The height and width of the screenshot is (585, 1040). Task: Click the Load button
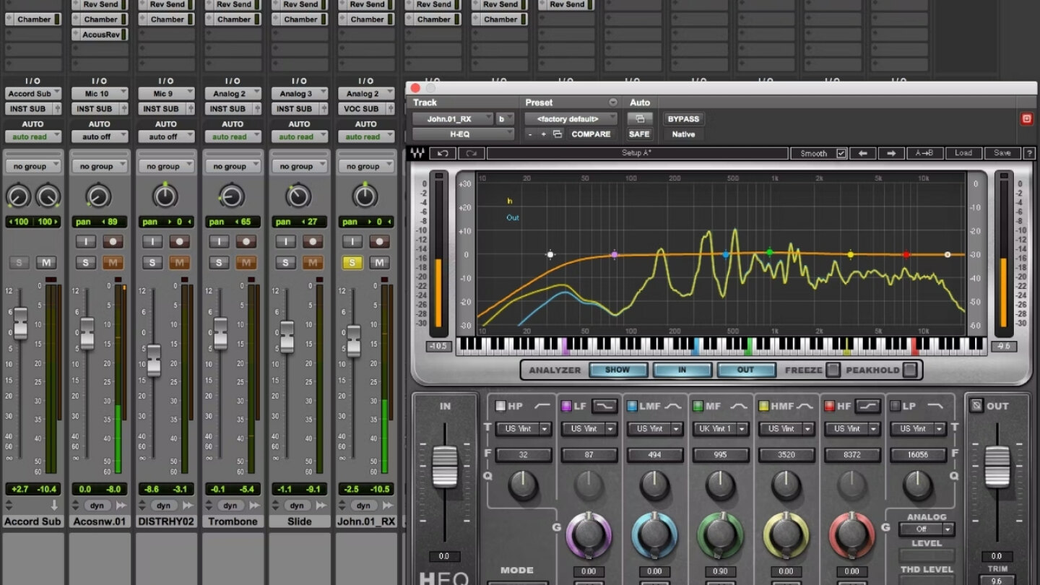963,153
